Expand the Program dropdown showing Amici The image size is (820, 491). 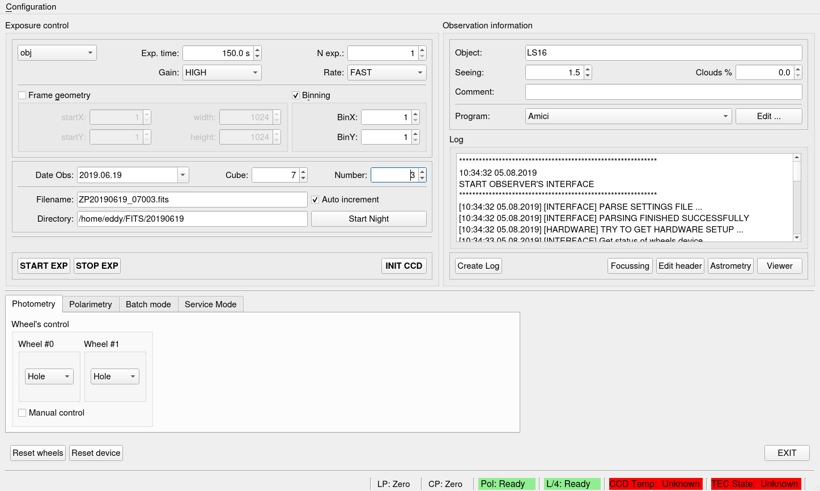click(628, 116)
